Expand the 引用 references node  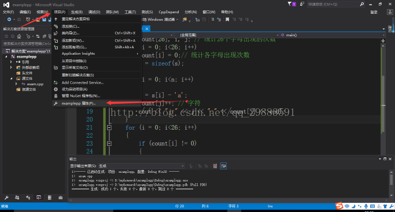[11, 62]
